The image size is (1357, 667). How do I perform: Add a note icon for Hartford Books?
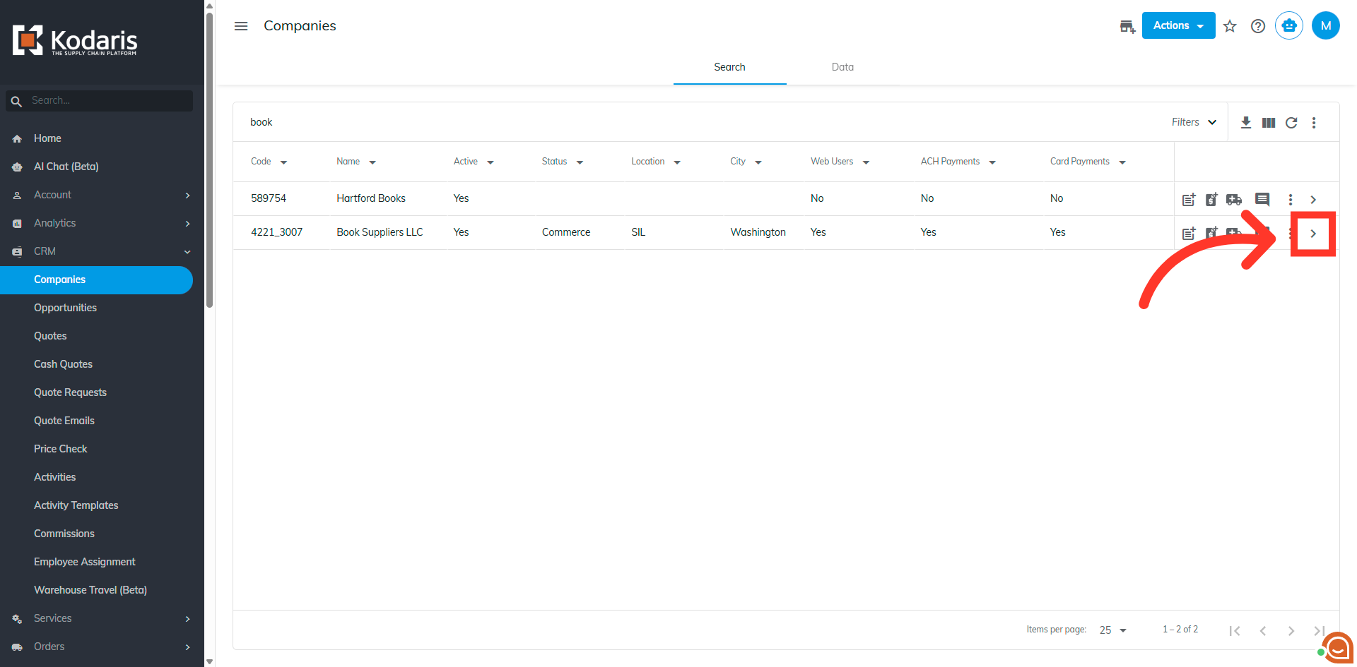point(1189,200)
